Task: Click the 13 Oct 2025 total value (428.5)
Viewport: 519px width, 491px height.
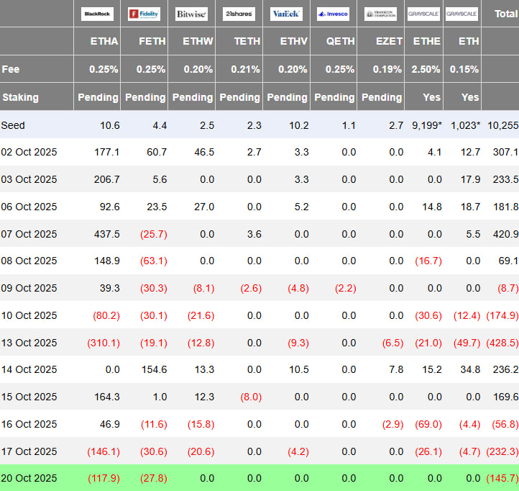Action: click(x=501, y=343)
